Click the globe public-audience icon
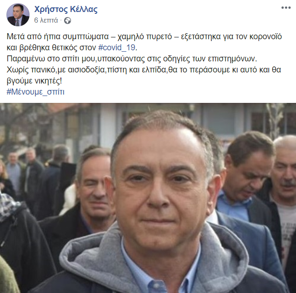This screenshot has height=293, width=296. point(68,20)
